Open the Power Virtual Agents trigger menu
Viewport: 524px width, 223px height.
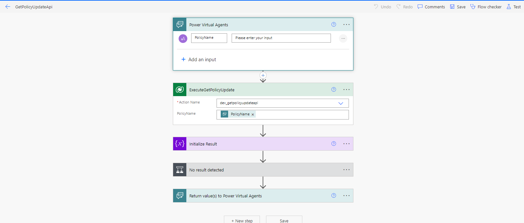point(346,24)
